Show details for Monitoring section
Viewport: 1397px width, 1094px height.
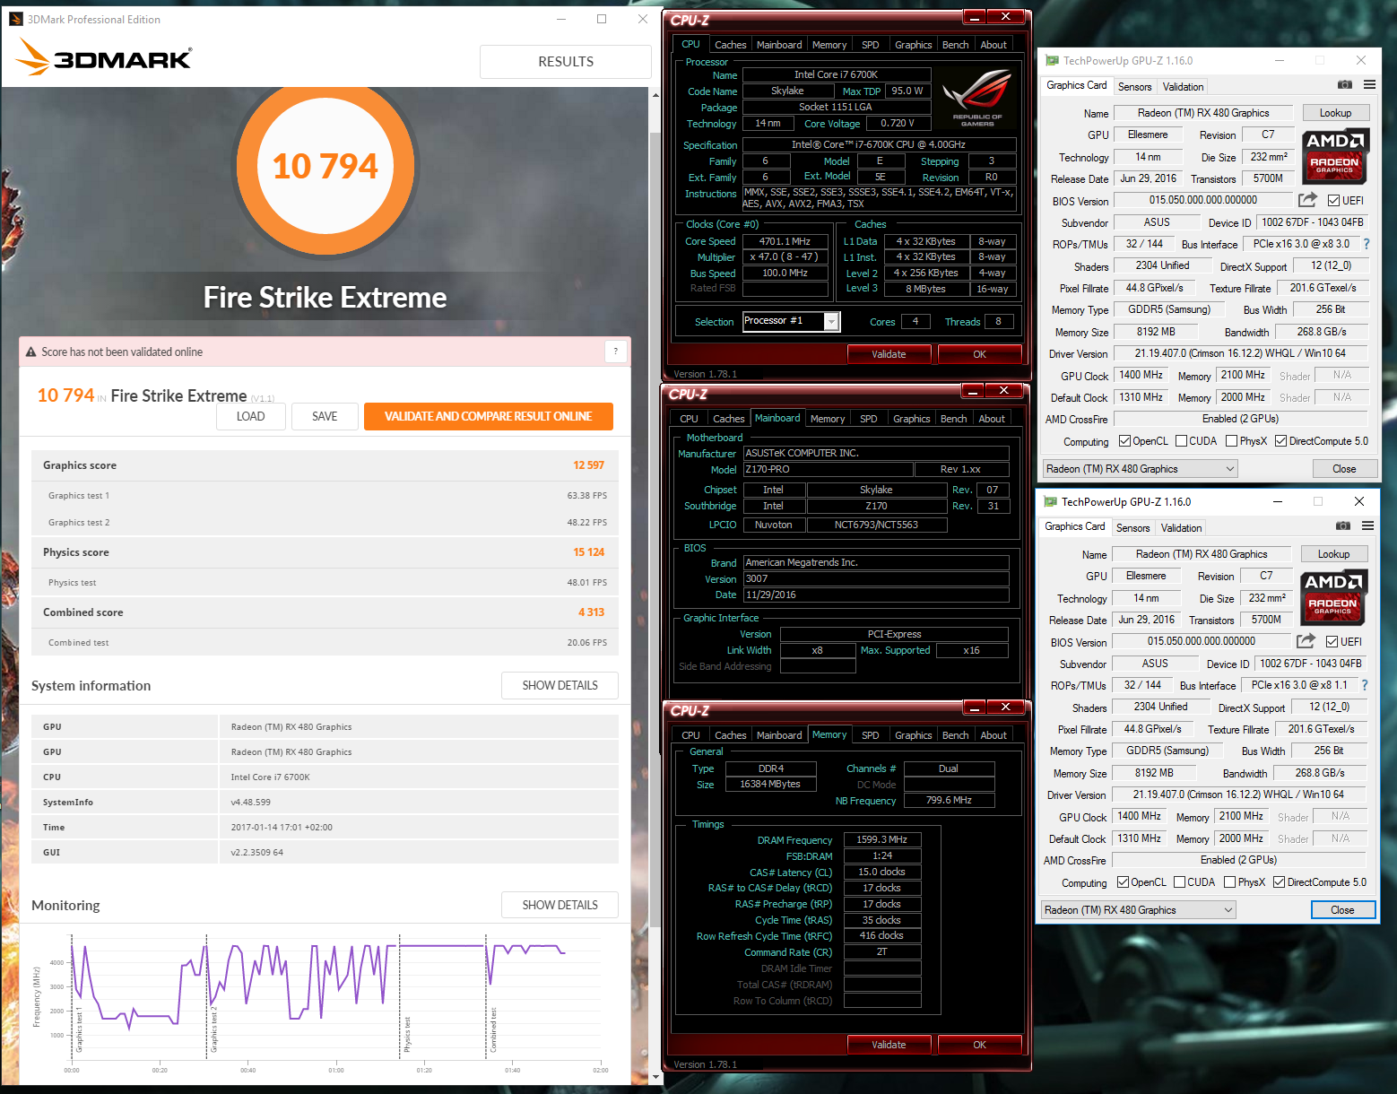560,905
